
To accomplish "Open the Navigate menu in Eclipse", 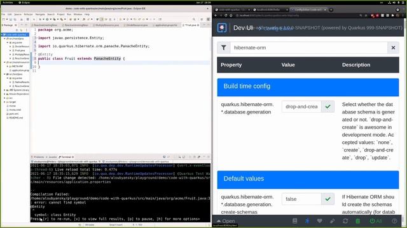I will pyautogui.click(x=40, y=15).
